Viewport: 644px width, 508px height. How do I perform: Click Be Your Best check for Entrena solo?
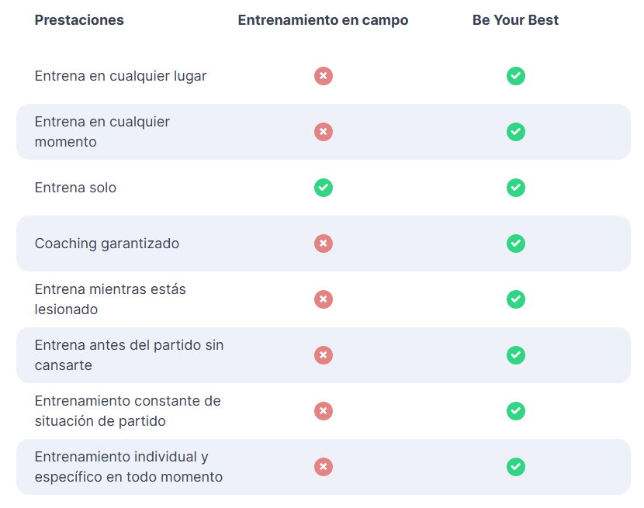click(515, 188)
